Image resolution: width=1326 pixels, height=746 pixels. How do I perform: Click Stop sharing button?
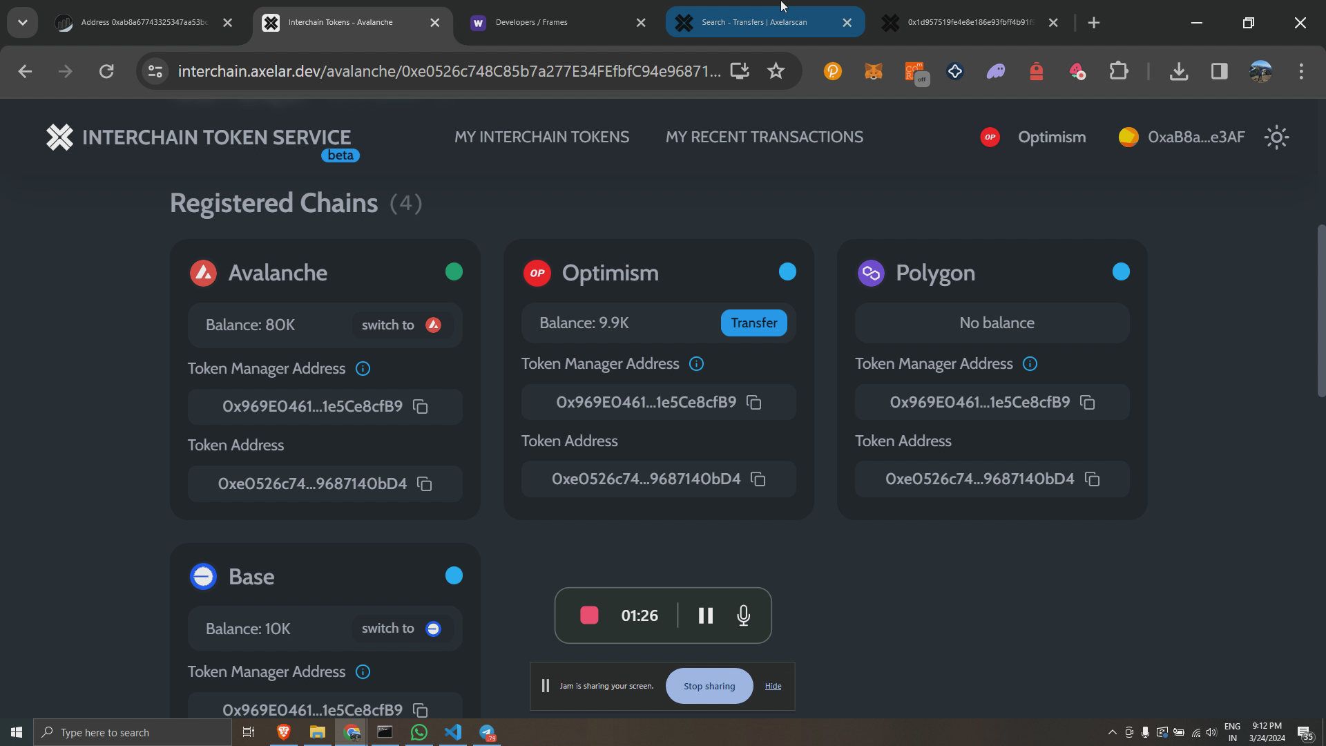[709, 686]
